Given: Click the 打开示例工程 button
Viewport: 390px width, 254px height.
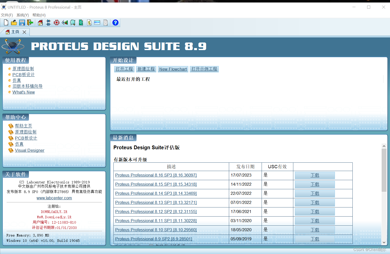Looking at the screenshot, I should click(x=204, y=69).
